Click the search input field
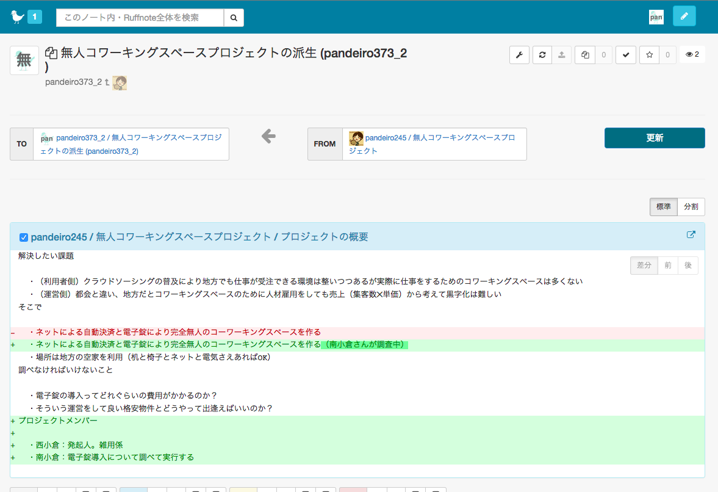The height and width of the screenshot is (492, 718). [x=140, y=18]
